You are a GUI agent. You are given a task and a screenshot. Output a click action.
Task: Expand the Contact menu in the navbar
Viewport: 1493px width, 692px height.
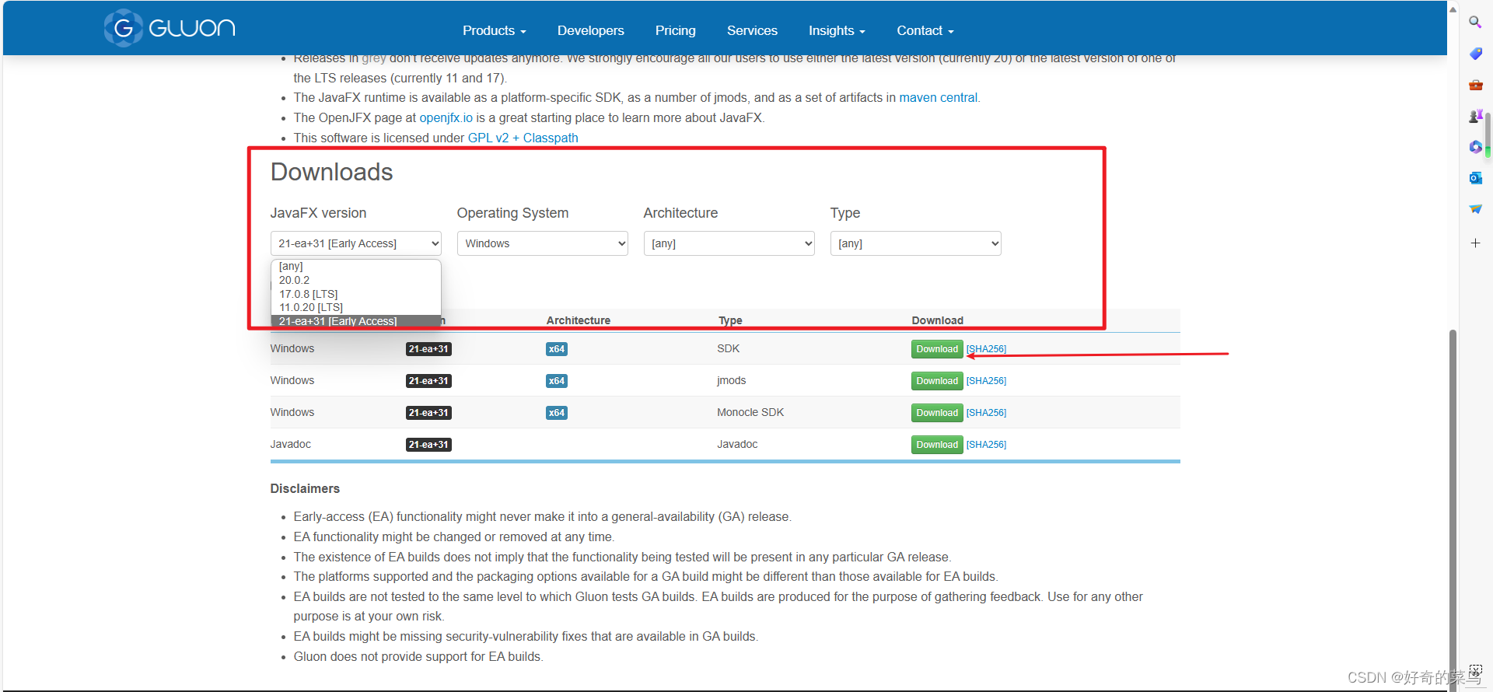point(925,30)
